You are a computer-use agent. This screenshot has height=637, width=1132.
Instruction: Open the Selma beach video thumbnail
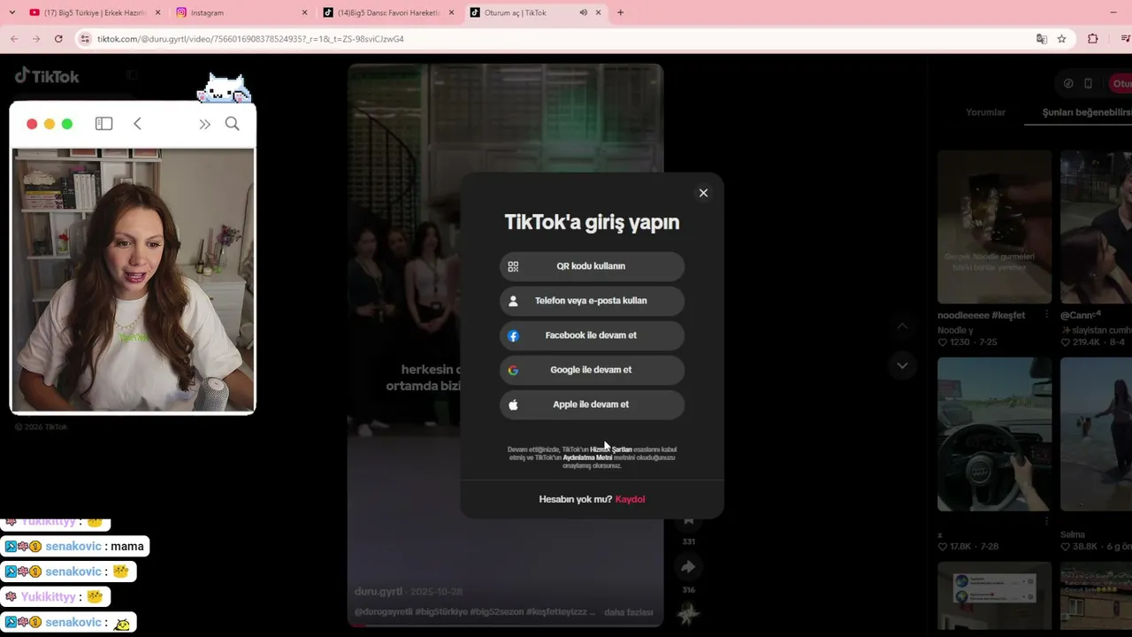click(x=1097, y=434)
